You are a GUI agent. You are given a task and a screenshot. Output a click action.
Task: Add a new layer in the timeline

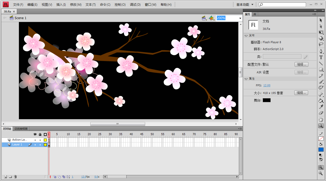click(5, 177)
